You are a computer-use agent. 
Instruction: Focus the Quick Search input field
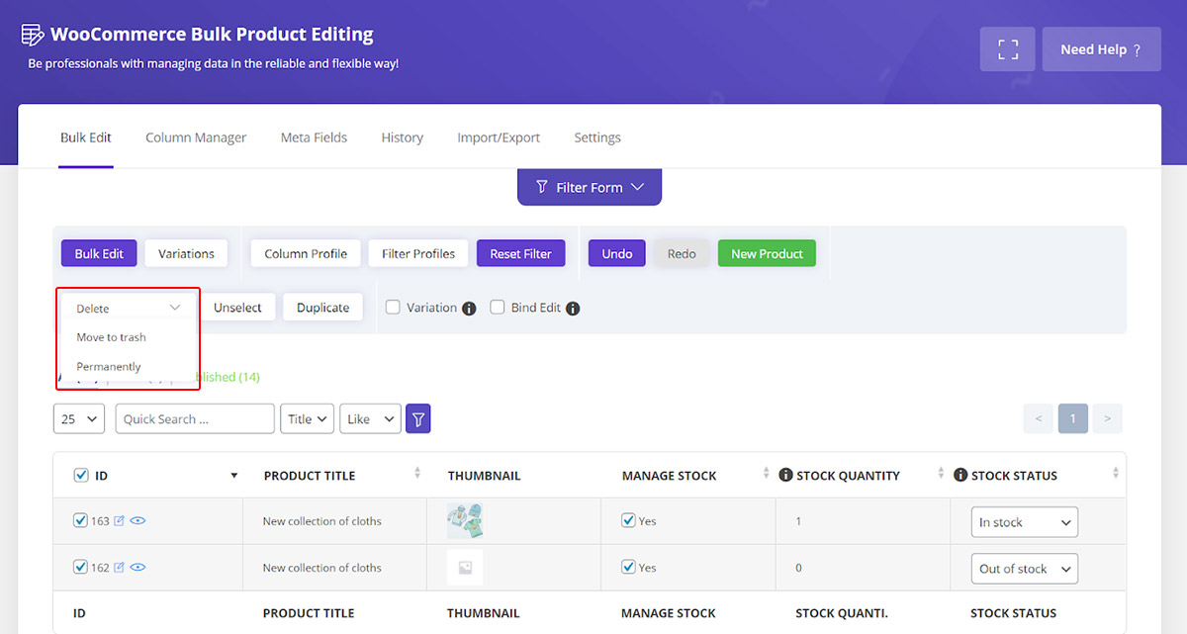pyautogui.click(x=195, y=419)
